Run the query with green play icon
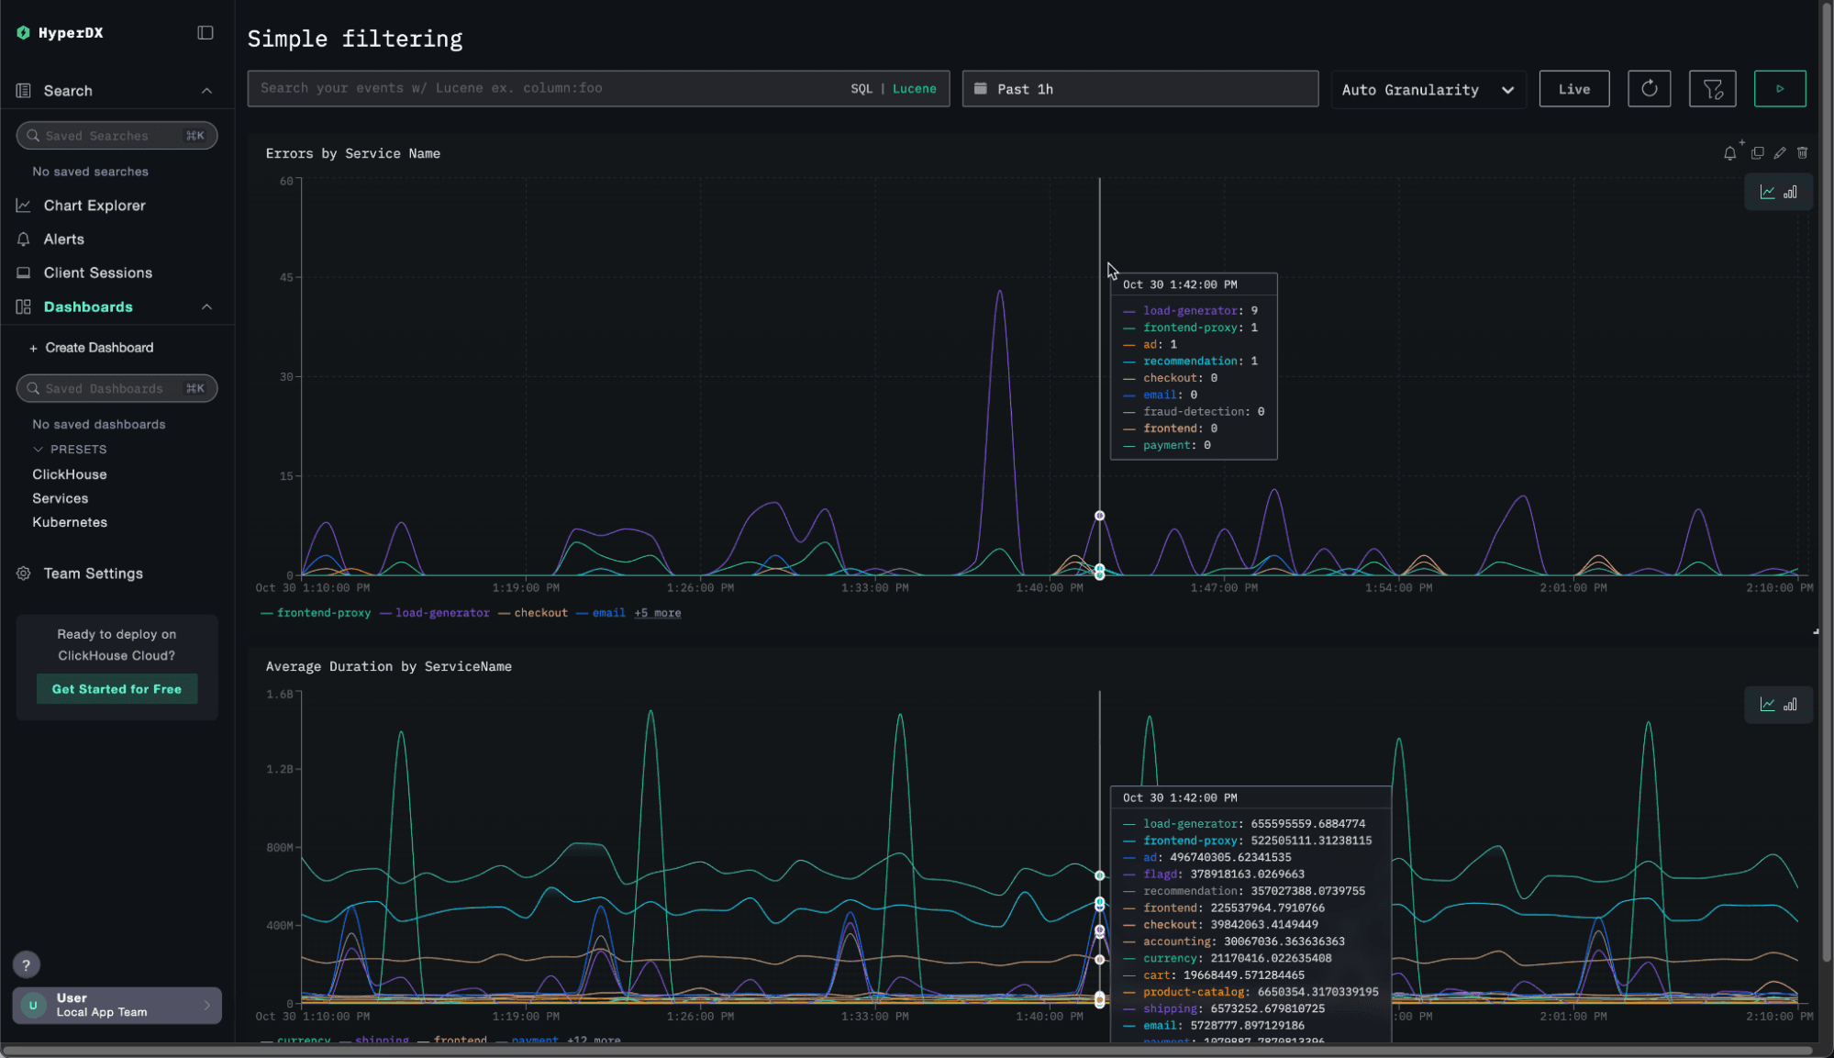 tap(1780, 88)
